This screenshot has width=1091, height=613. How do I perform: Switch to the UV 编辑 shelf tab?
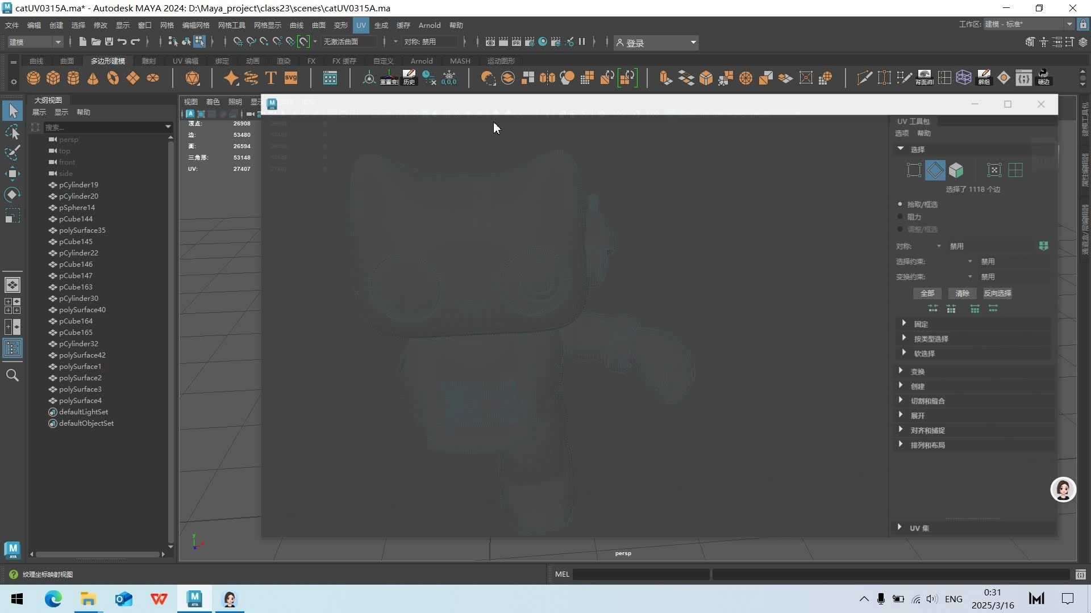pos(185,61)
